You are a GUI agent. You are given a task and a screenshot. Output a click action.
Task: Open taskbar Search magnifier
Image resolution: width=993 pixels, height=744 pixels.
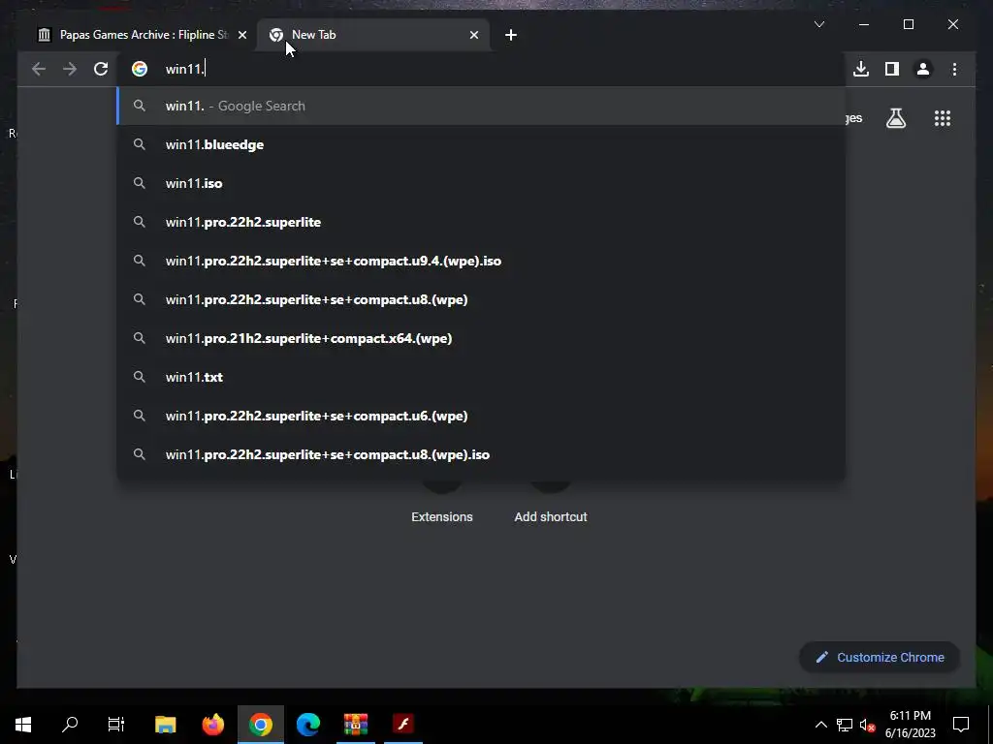(70, 724)
